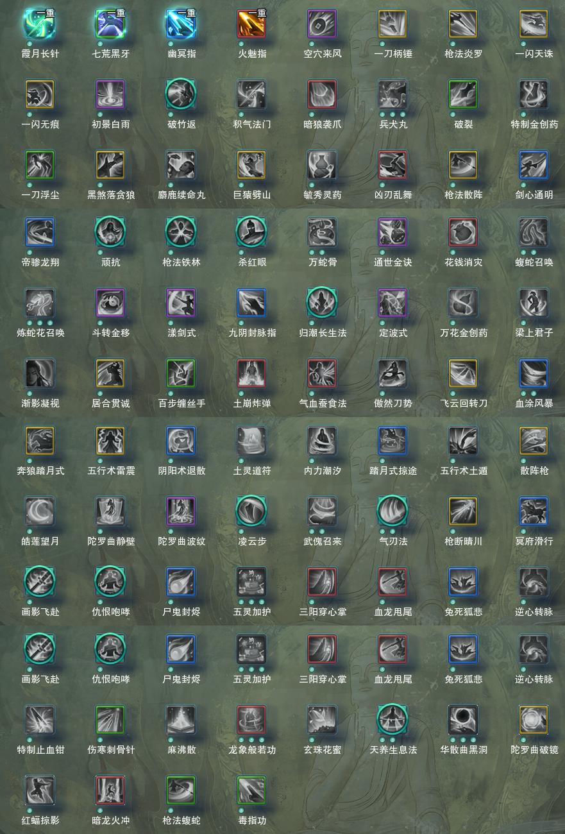The image size is (565, 834).
Task: Select the 炼蛇花召唤 label text
Action: click(x=40, y=332)
